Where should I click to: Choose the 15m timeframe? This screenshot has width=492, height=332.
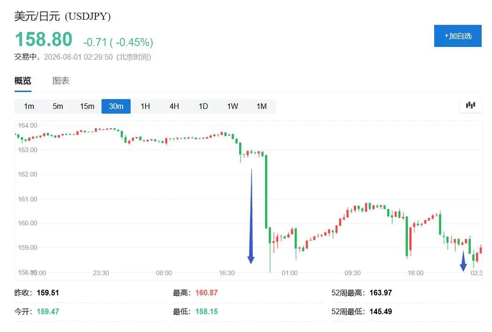(x=87, y=106)
